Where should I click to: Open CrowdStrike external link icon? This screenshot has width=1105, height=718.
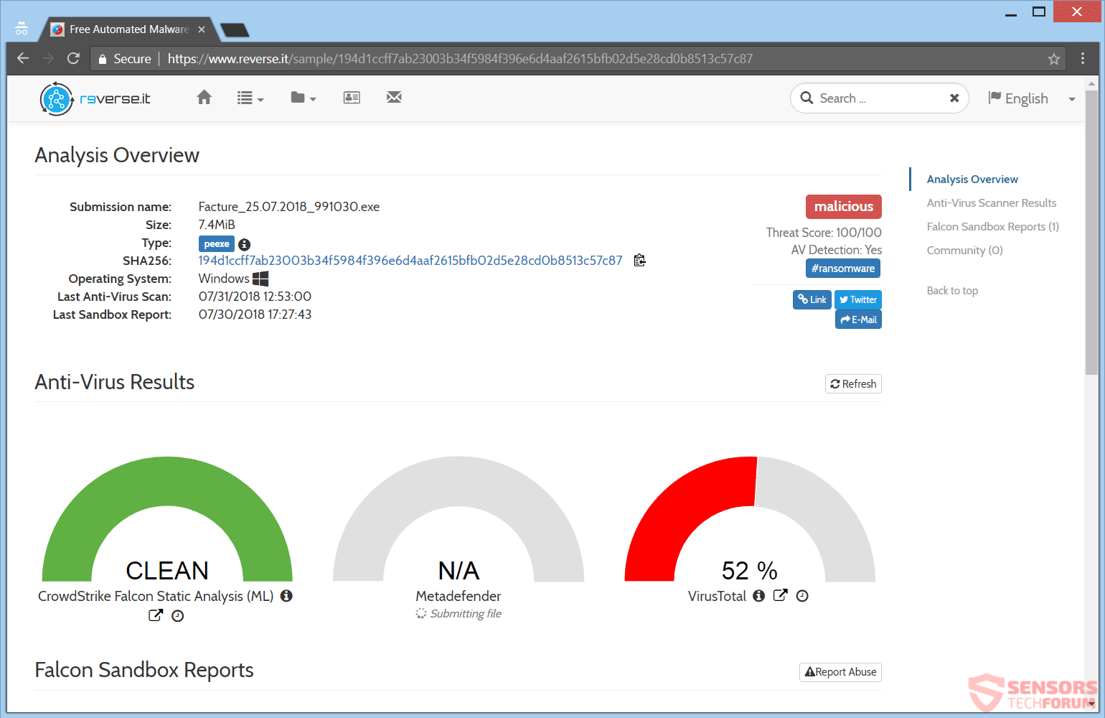(x=156, y=615)
